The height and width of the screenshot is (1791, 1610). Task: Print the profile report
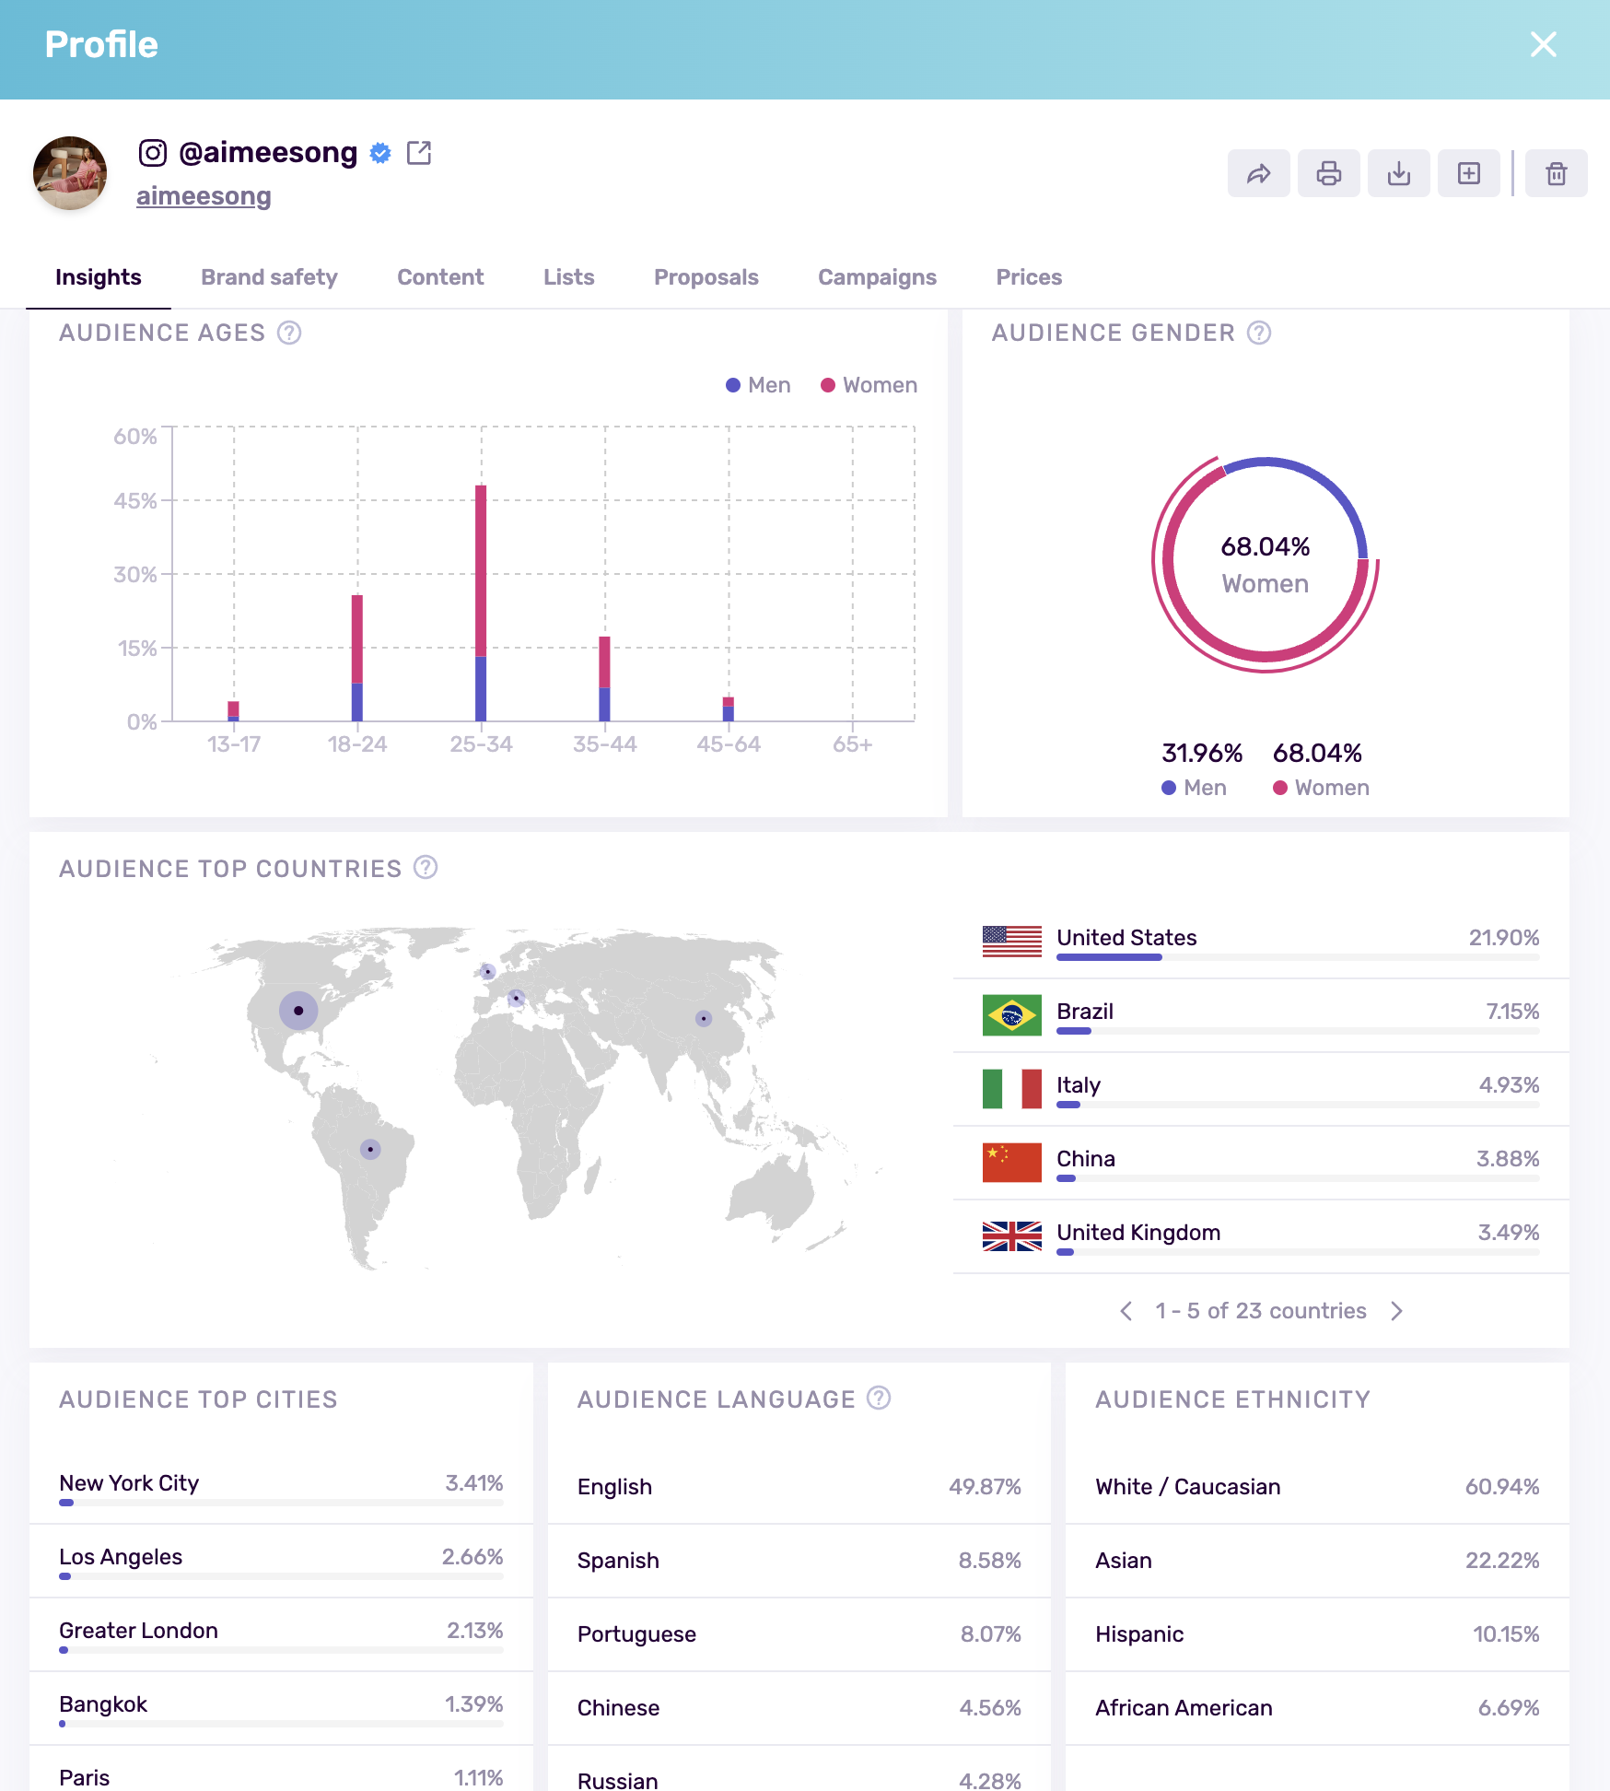(1328, 172)
